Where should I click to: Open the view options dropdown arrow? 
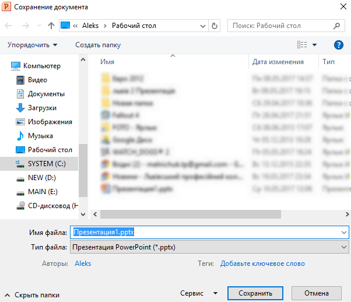pos(314,45)
